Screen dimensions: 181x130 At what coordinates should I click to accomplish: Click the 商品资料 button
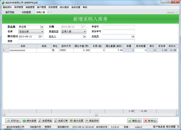click(92, 120)
